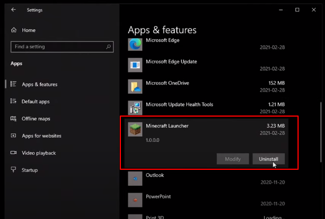
Task: Click the Default apps icon
Action: click(14, 101)
